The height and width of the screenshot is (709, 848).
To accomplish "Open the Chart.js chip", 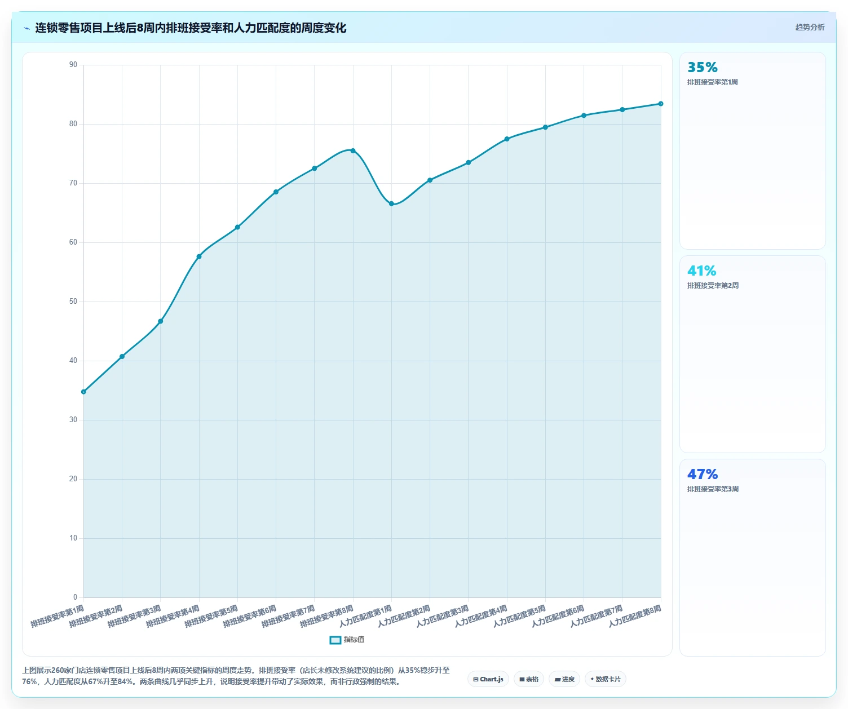I will (488, 679).
